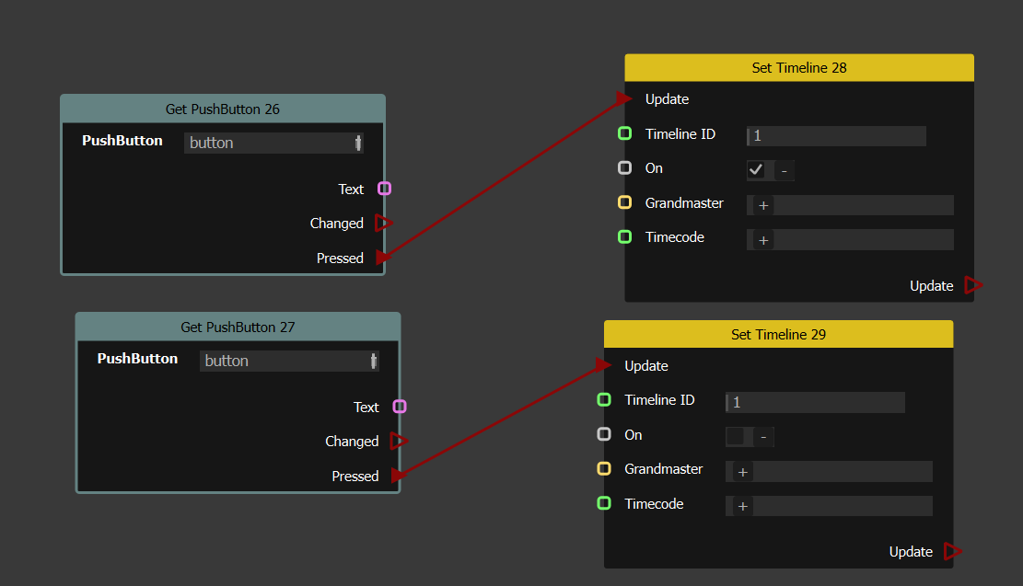Click the plus button for Grandmaster in Set Timeline 29
Screen dimensions: 1023x586
pyautogui.click(x=742, y=472)
